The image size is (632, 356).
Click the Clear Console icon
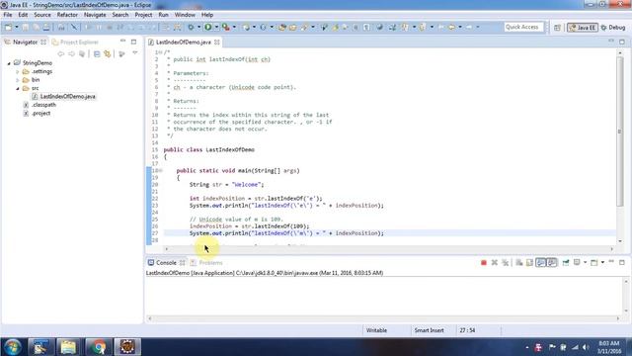click(x=519, y=263)
